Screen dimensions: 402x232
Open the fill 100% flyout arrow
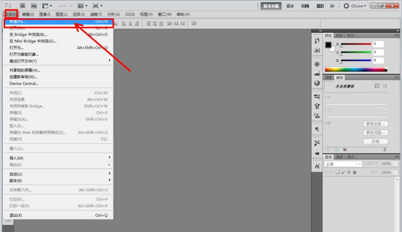(396, 172)
